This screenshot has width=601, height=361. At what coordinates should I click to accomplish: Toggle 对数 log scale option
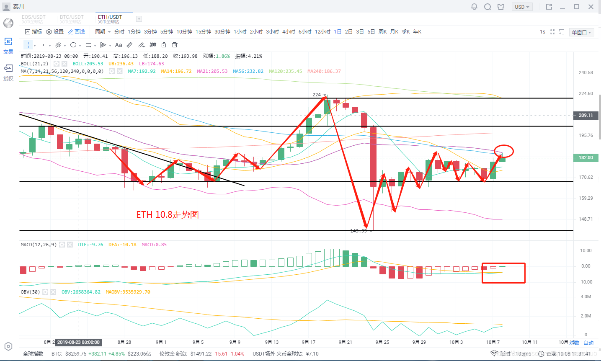[575, 343]
